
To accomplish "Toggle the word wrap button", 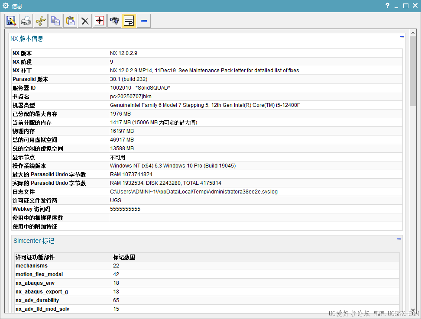I will coord(129,21).
